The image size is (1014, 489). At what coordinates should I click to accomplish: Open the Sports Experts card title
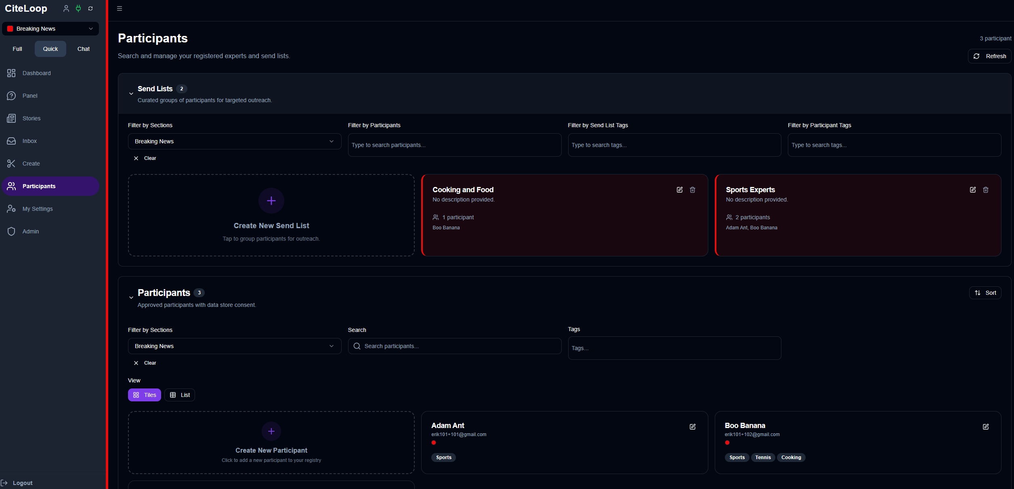point(750,190)
